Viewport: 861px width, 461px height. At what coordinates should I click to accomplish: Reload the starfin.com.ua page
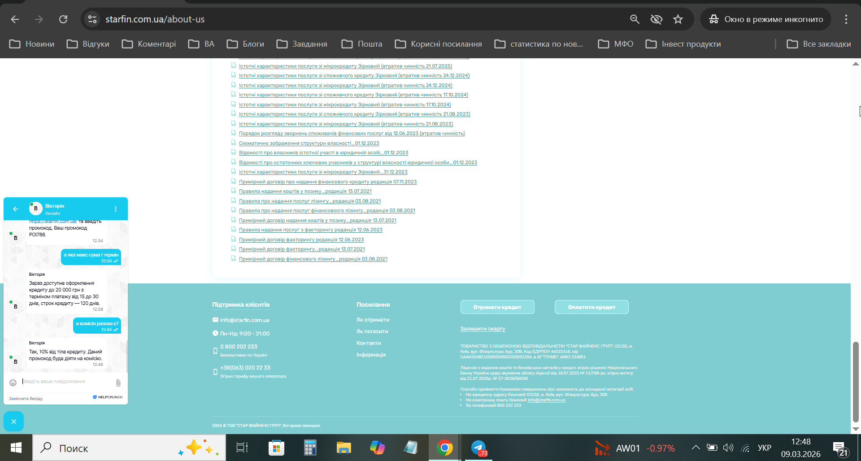(x=63, y=19)
